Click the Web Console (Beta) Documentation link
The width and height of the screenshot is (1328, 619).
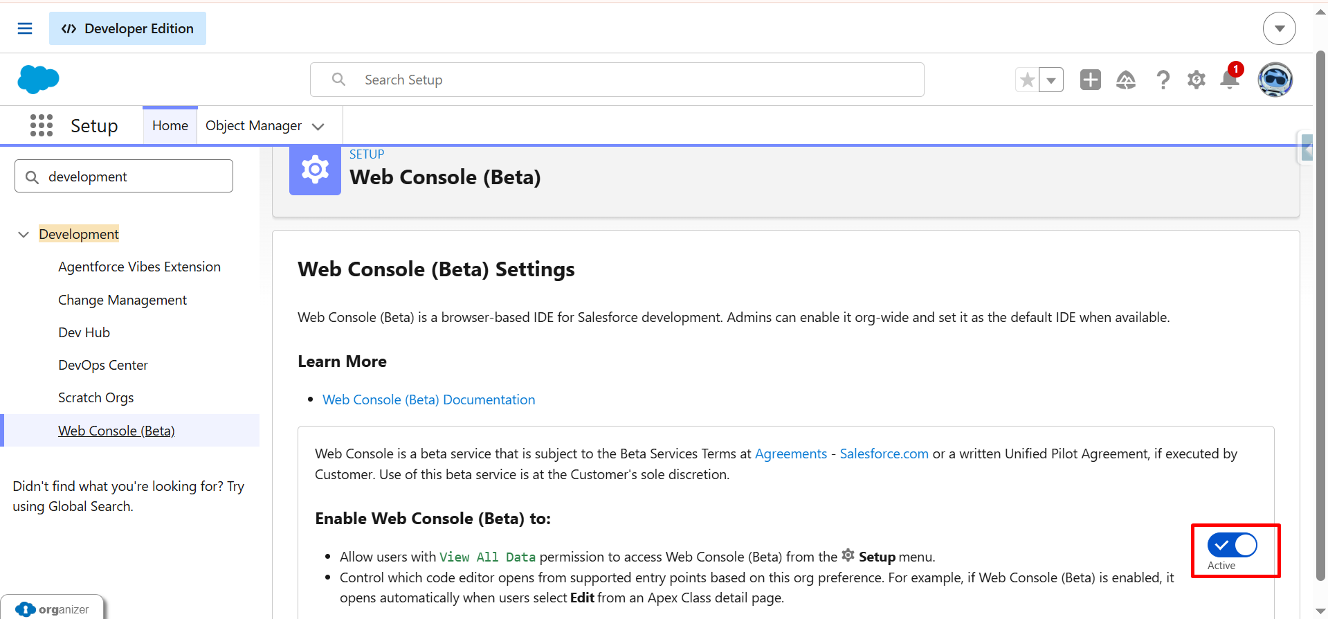[x=428, y=400]
